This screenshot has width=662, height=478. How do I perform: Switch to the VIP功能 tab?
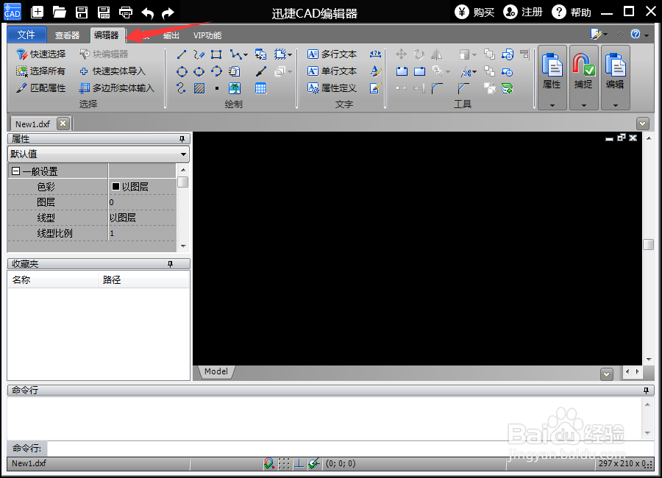click(x=207, y=35)
